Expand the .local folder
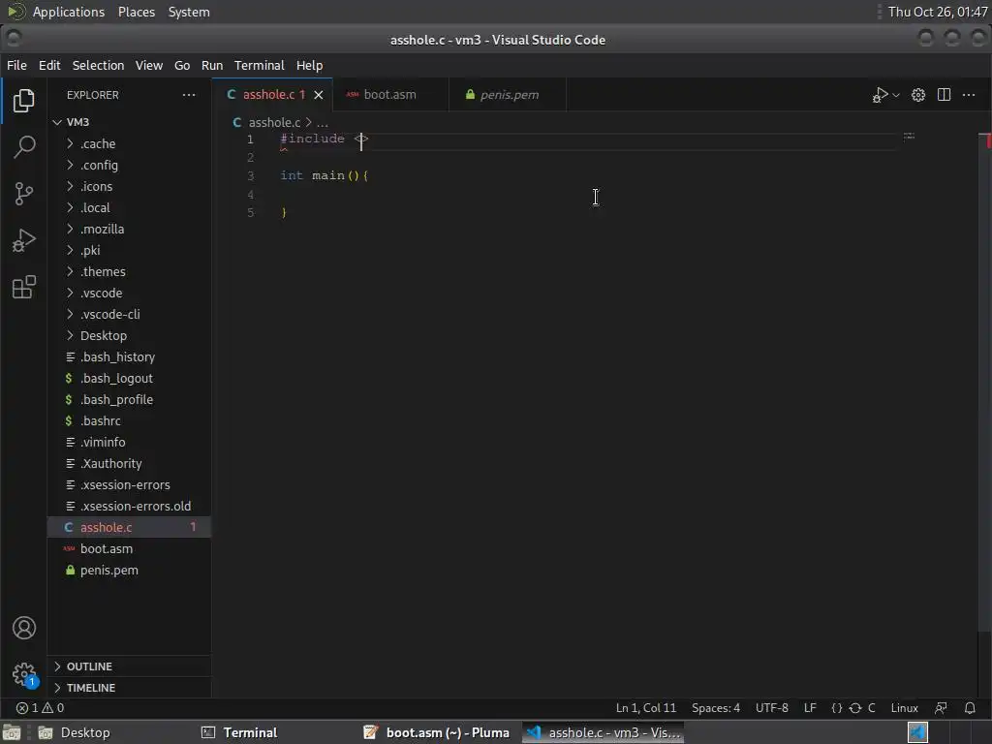Viewport: 992px width, 744px height. (x=129, y=207)
